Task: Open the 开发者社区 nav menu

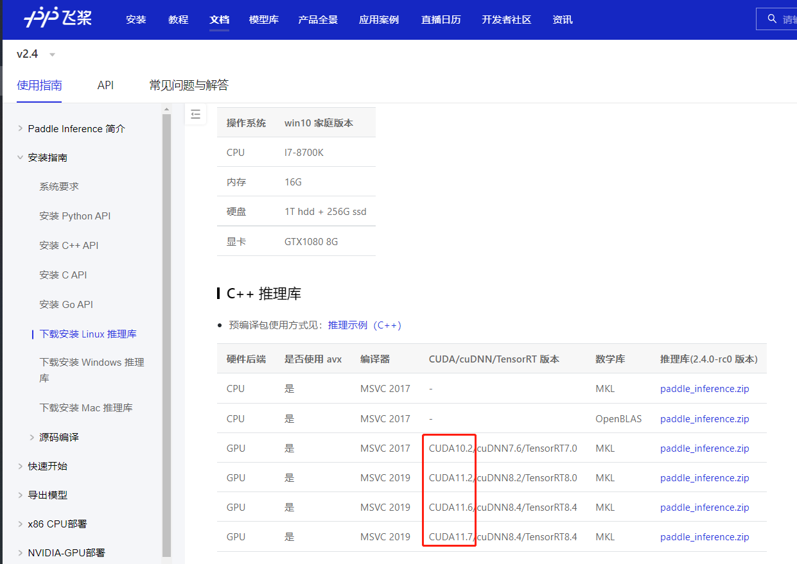Action: pos(507,19)
